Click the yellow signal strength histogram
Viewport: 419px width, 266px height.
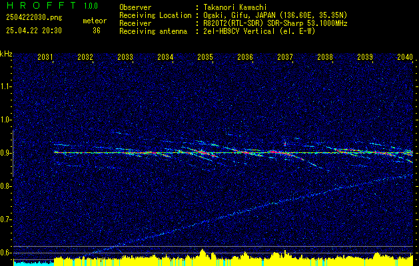coord(234,259)
